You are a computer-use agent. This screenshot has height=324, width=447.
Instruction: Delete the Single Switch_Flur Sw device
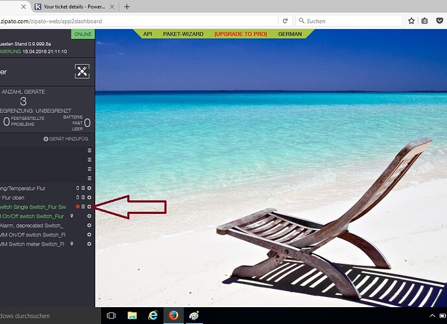(x=83, y=207)
